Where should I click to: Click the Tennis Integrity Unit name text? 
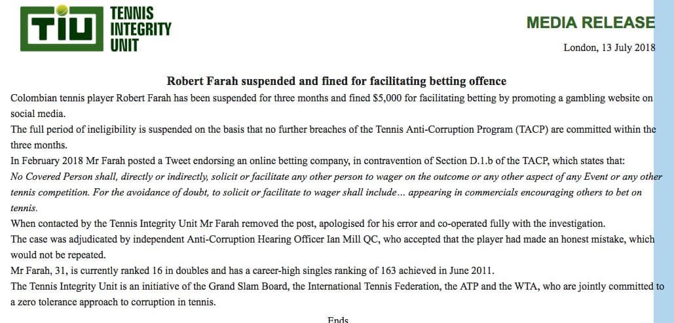tap(140, 29)
